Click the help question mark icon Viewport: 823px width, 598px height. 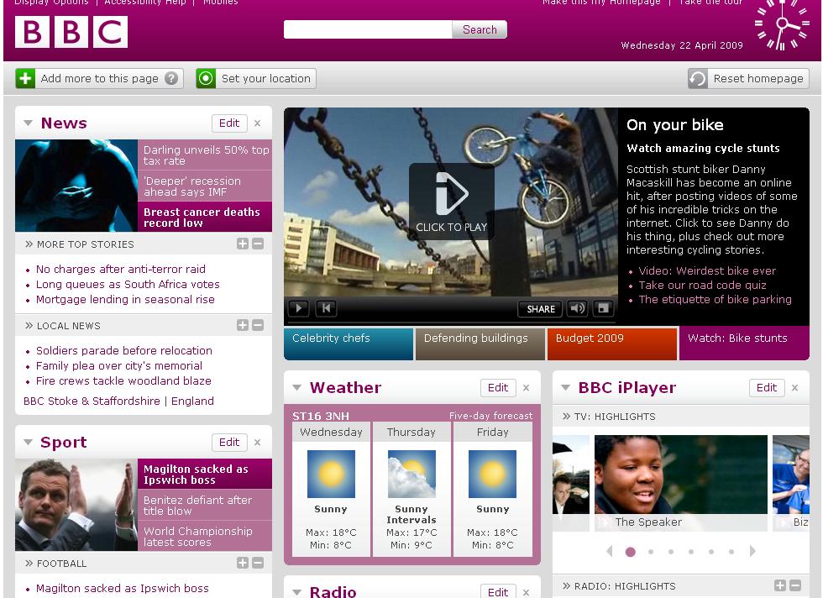171,78
